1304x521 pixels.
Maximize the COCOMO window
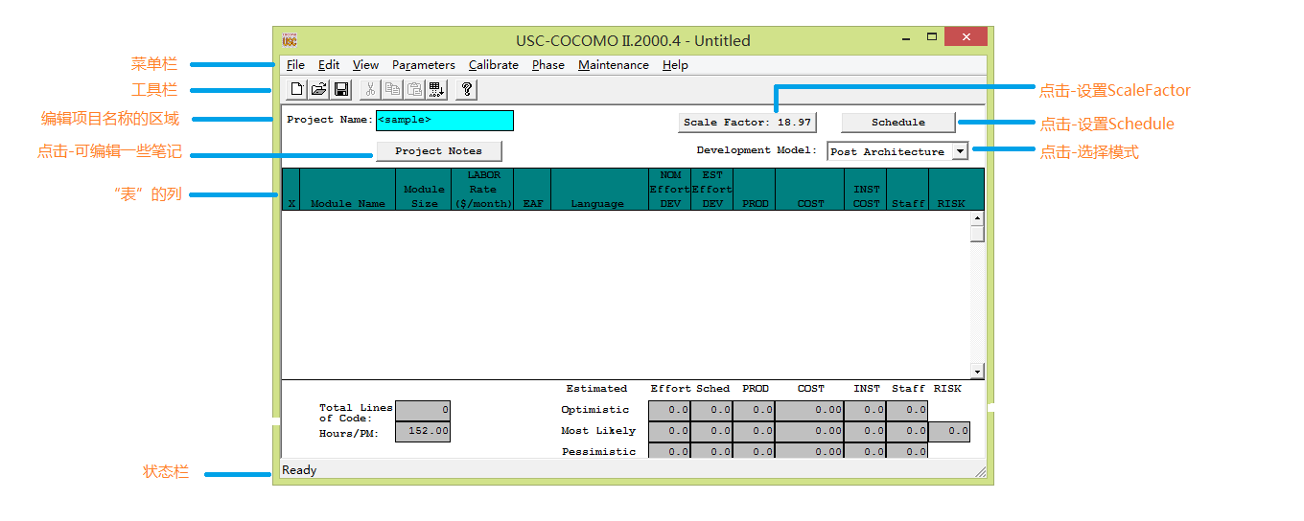point(931,37)
